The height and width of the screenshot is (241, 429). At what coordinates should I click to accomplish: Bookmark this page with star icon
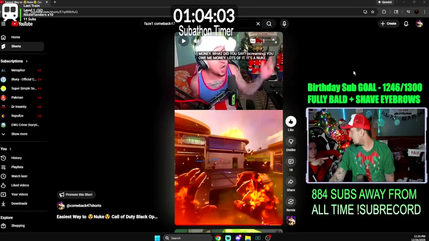point(373,12)
